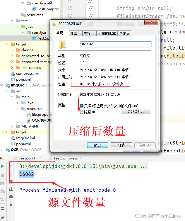185x221 pixels.
Task: Collapse the ImgOrc project node
Action: (2, 85)
